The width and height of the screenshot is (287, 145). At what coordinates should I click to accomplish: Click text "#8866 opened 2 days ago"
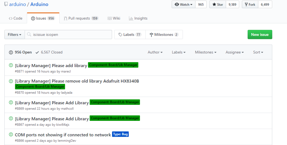34,141
